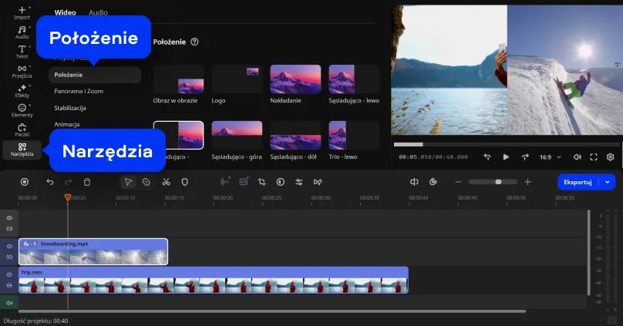Open the Przejścia (transitions) panel
Screen dimensions: 623x326
click(x=22, y=72)
